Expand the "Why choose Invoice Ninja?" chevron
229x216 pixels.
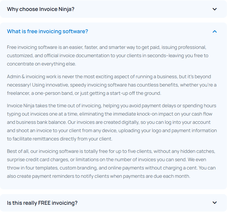pos(215,9)
